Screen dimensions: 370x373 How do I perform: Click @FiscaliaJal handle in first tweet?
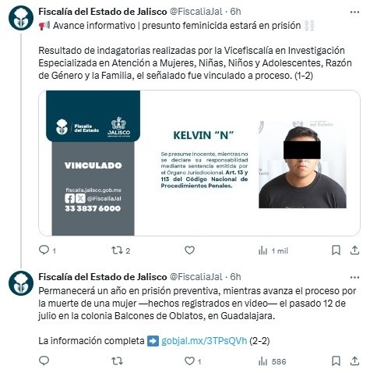196,12
